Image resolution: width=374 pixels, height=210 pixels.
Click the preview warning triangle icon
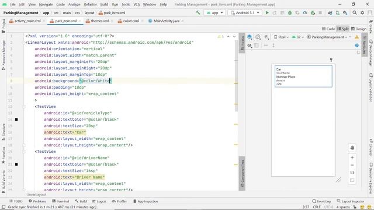coord(357,37)
